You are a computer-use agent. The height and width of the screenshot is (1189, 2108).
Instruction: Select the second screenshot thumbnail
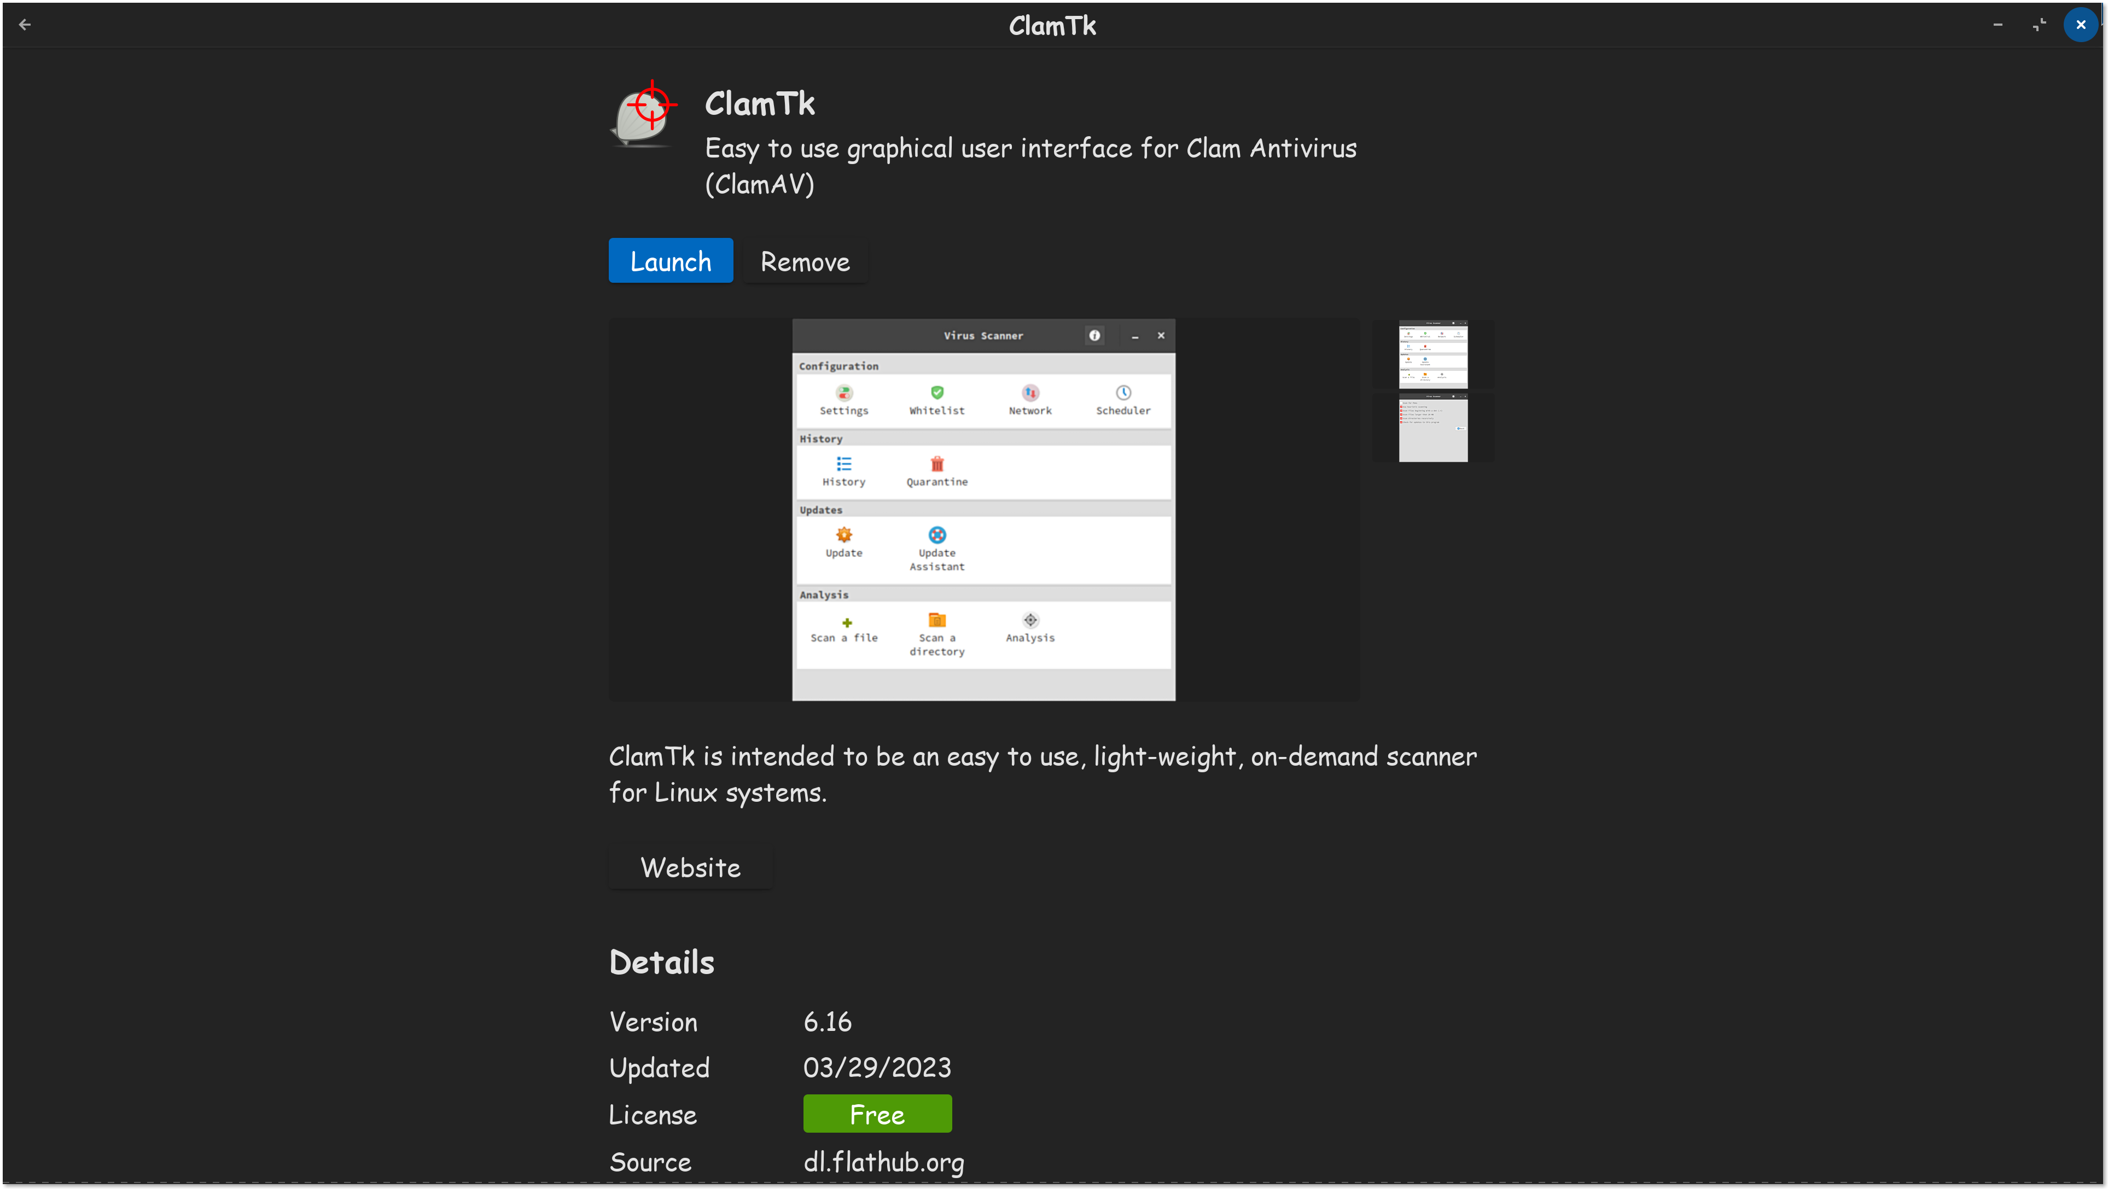click(x=1433, y=427)
